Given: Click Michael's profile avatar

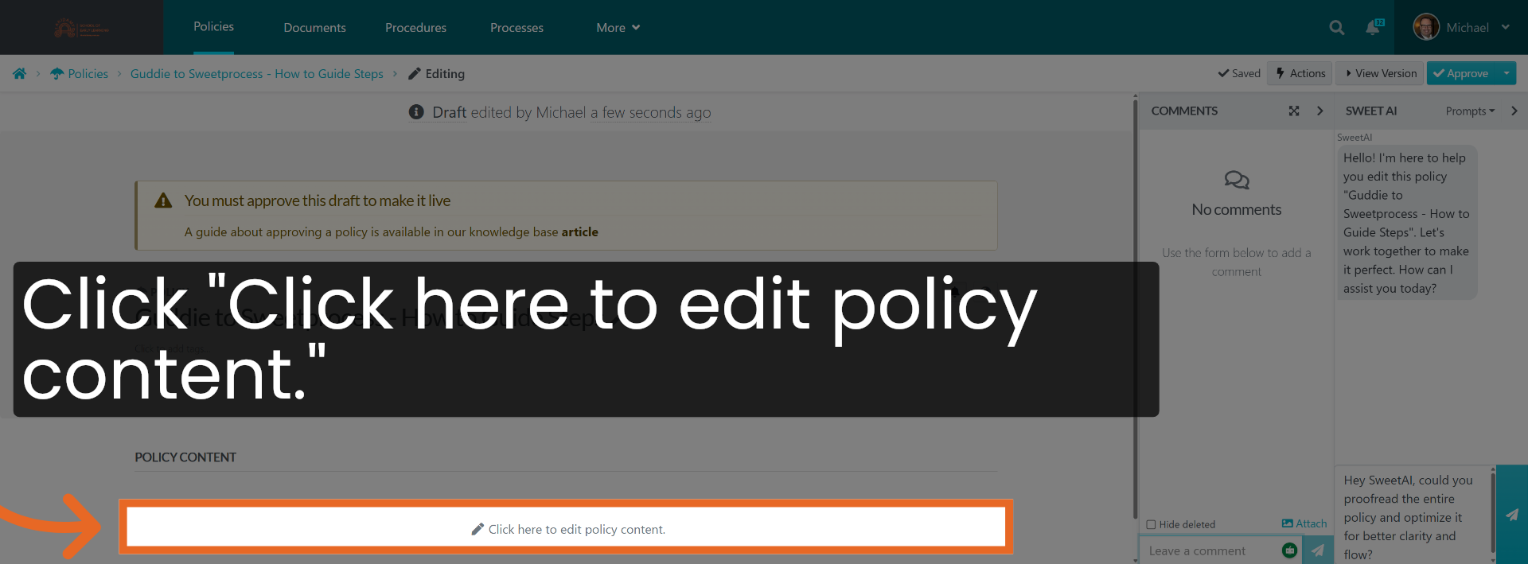Looking at the screenshot, I should (x=1425, y=27).
